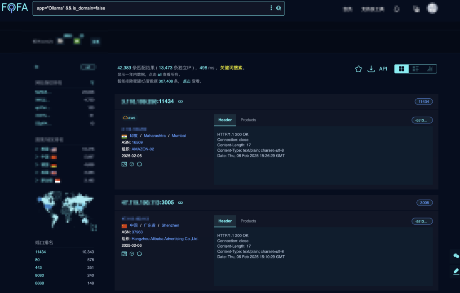This screenshot has width=460, height=293.
Task: Expand the -5513 banner on the Shenzhen result
Action: [422, 221]
